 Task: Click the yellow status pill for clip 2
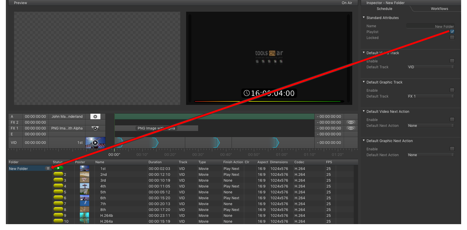58,174
